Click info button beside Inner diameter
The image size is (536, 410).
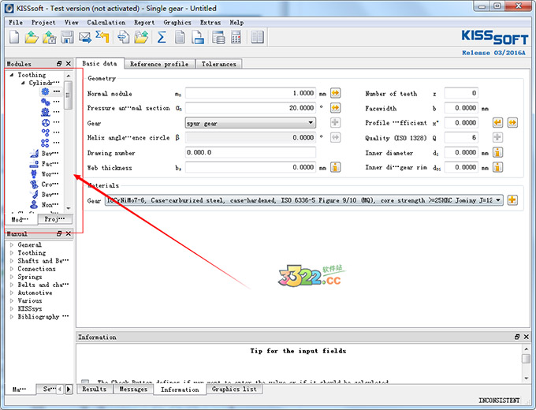pyautogui.click(x=497, y=152)
